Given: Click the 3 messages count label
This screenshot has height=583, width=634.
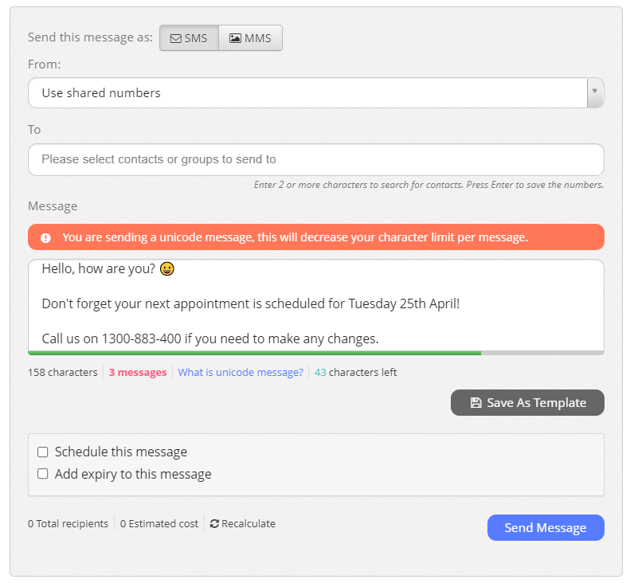Looking at the screenshot, I should pos(138,373).
